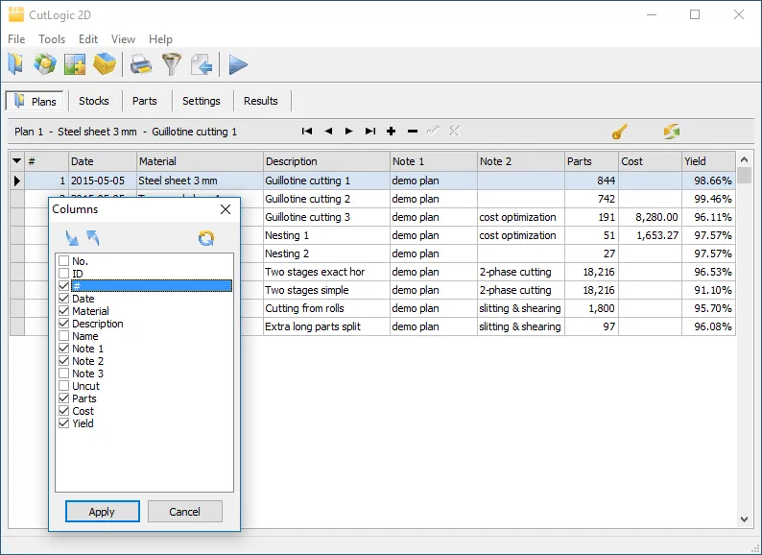Click reset icon in Columns dialog
Viewport: 762px width, 555px height.
(205, 237)
